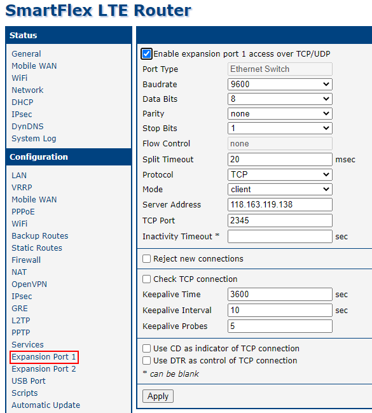
Task: Open Mobile WAN under Status
Action: pos(34,66)
